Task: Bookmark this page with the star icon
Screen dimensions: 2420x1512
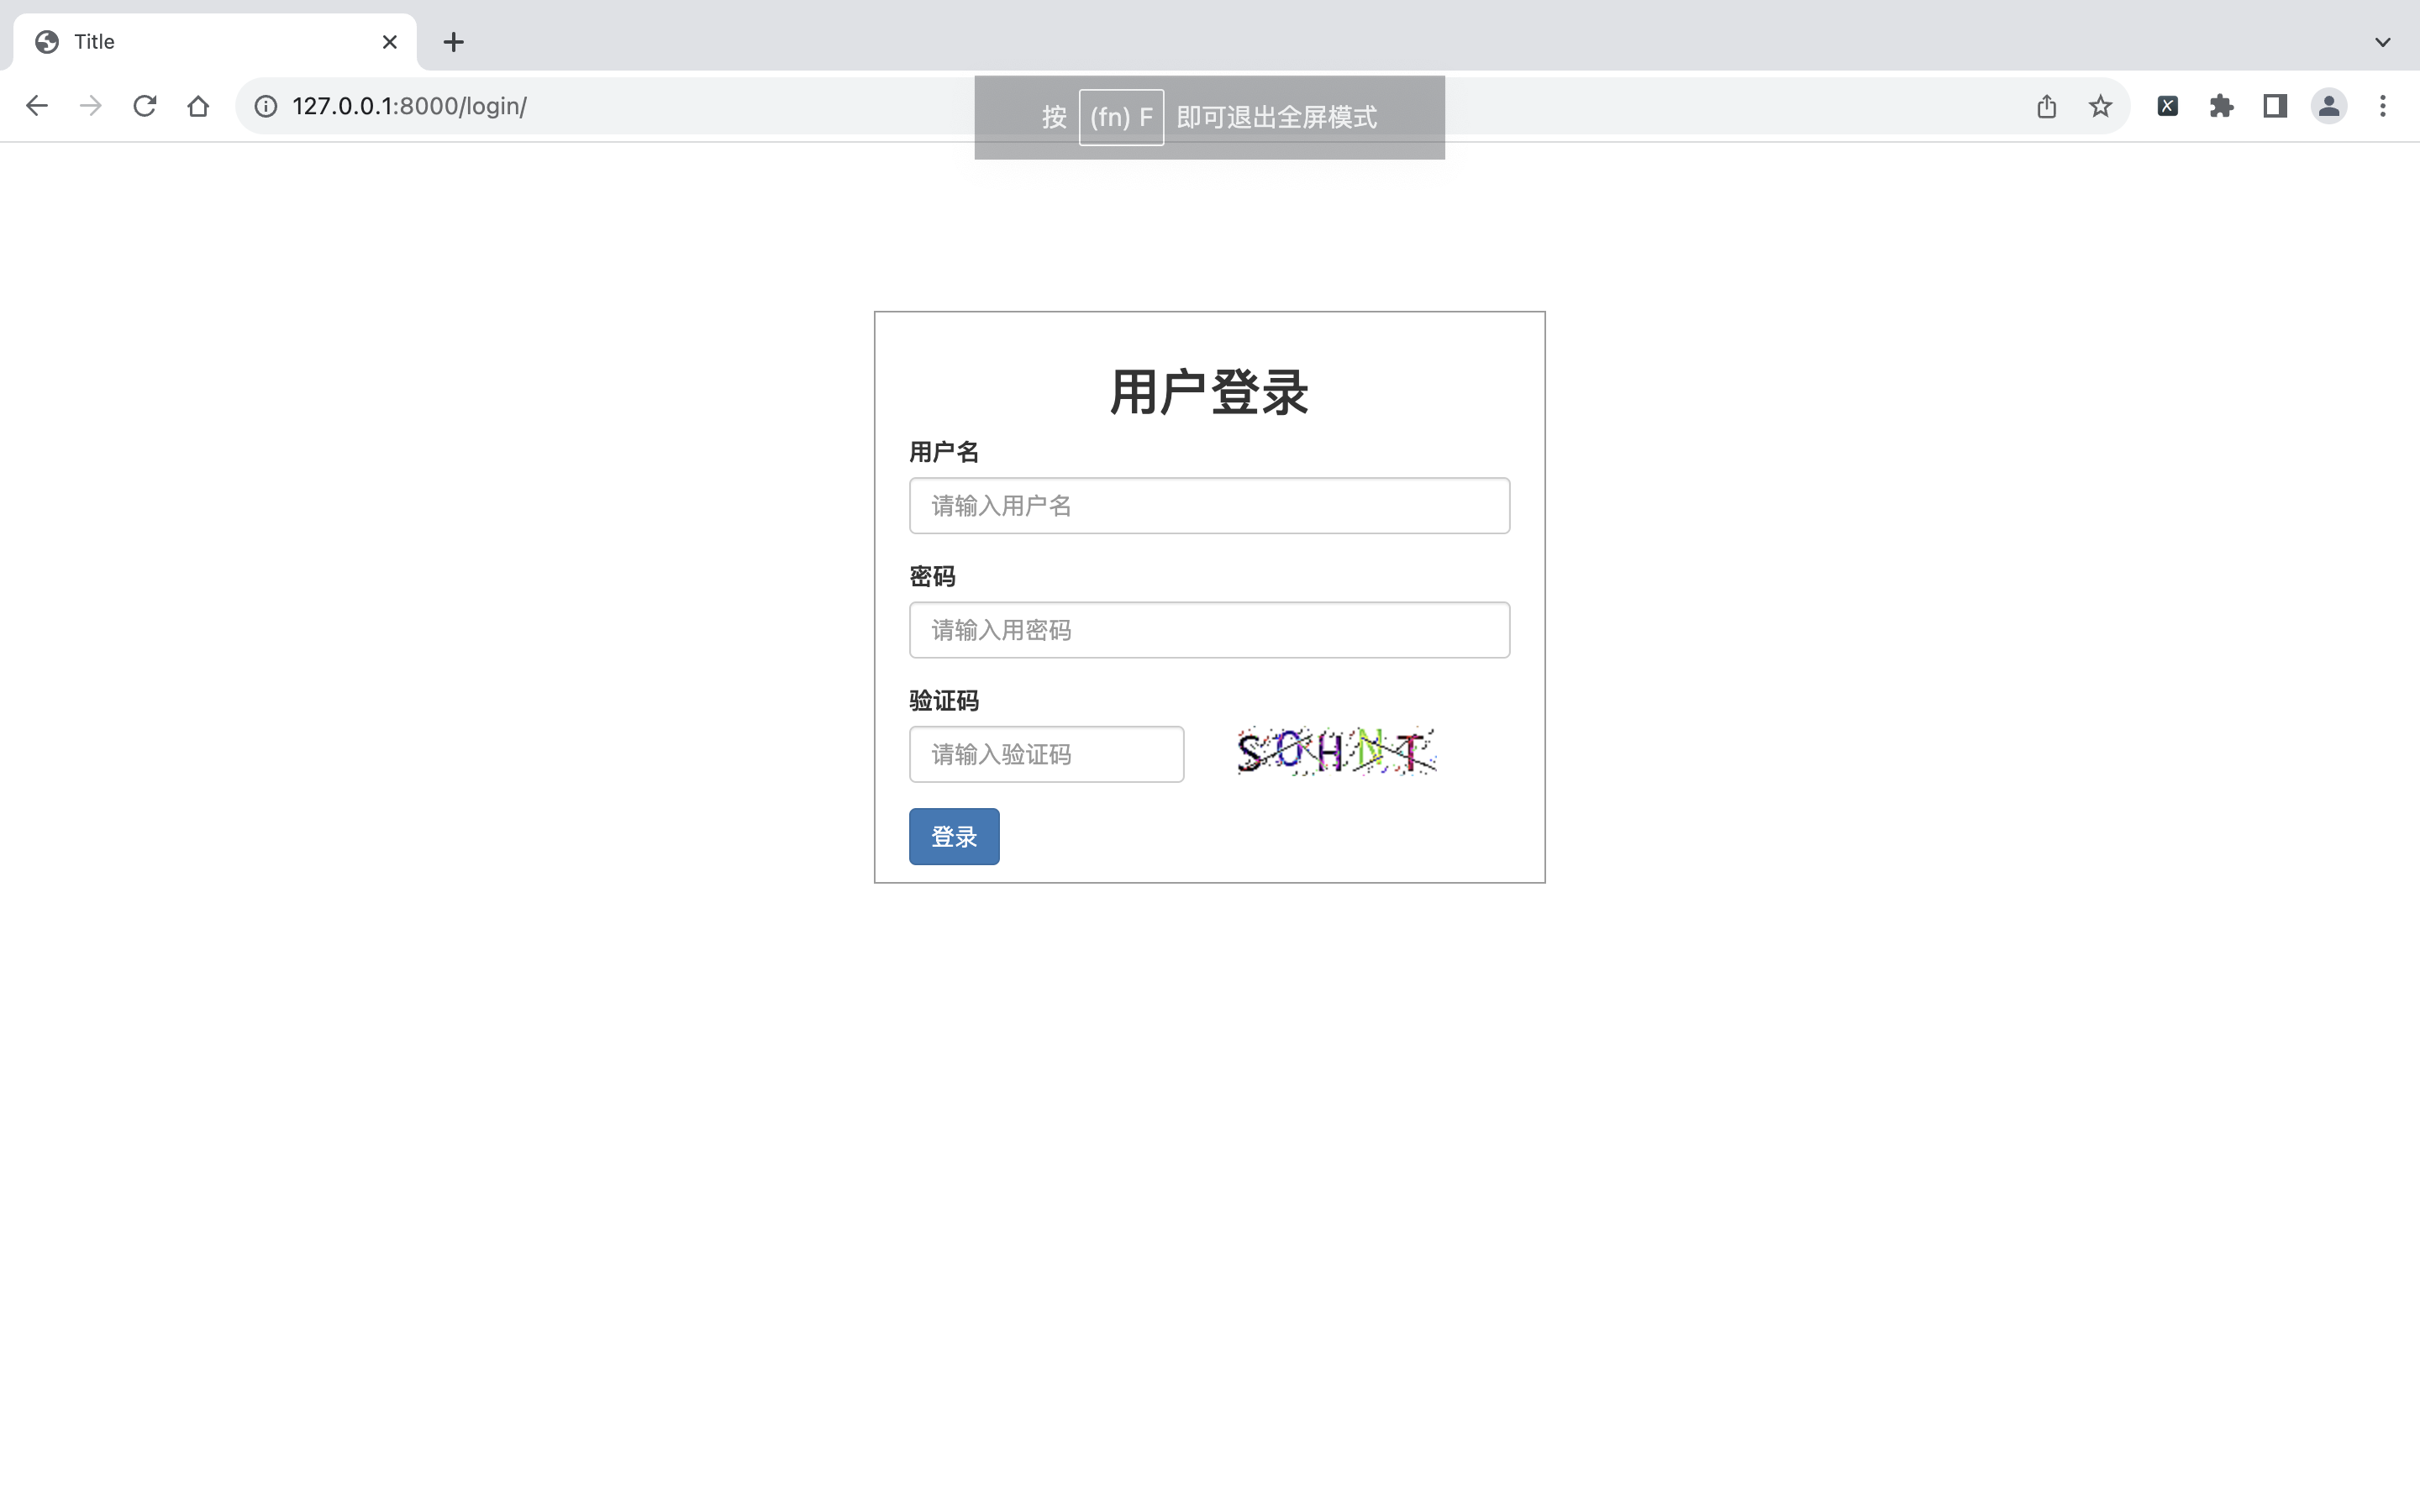Action: [x=2100, y=106]
